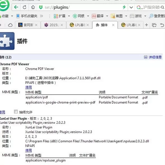Click the magnifier search button

pyautogui.click(x=162, y=7)
